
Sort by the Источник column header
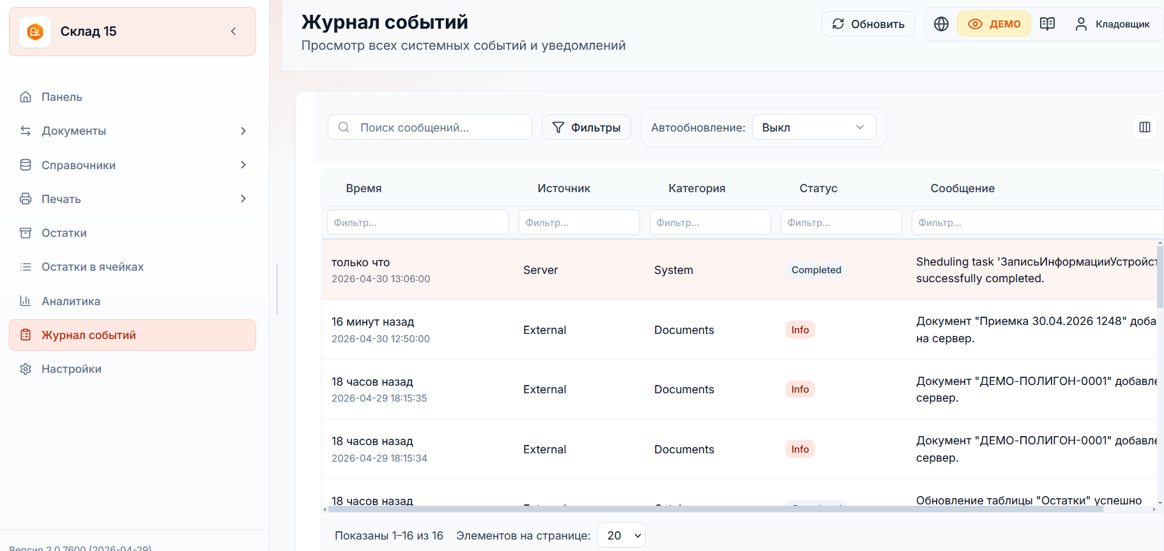(x=563, y=188)
